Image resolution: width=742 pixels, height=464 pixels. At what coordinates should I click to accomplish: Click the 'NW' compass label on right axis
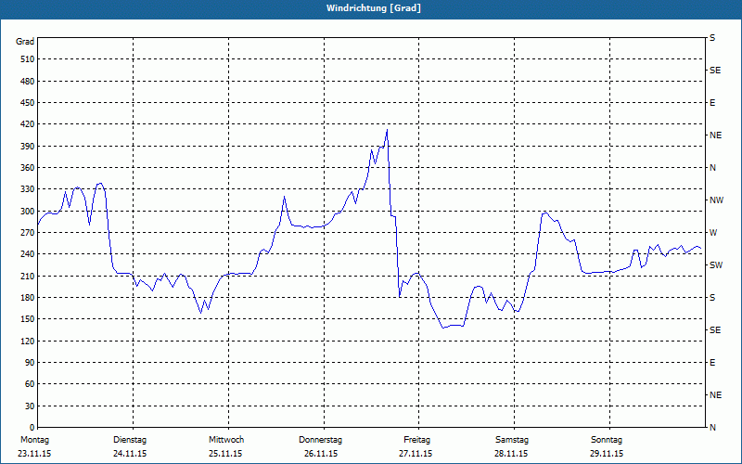[716, 200]
